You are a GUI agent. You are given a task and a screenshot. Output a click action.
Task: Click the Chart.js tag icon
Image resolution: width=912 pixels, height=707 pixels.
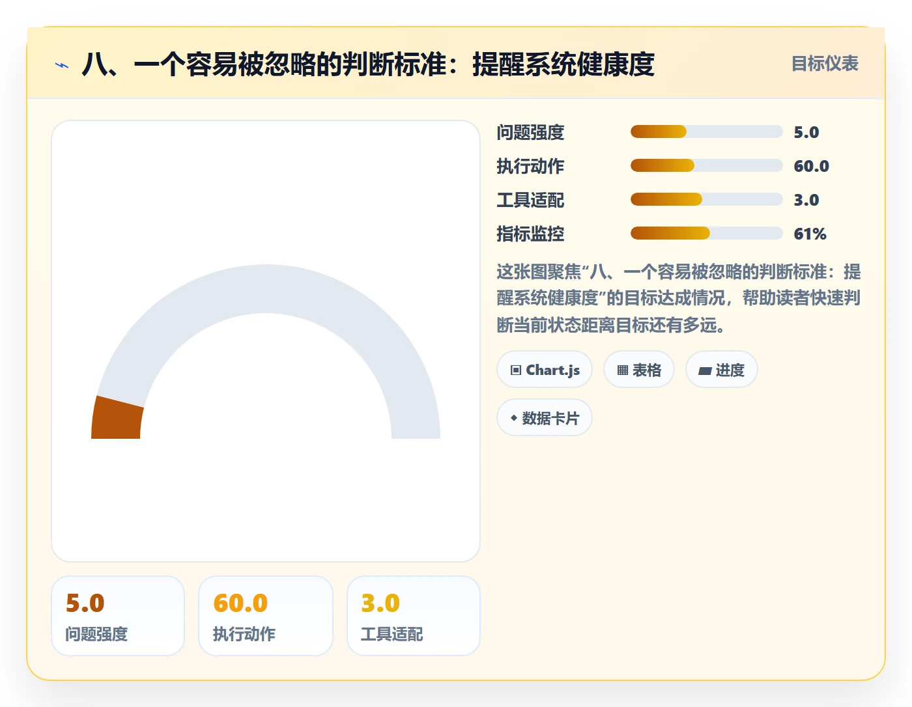(x=516, y=370)
